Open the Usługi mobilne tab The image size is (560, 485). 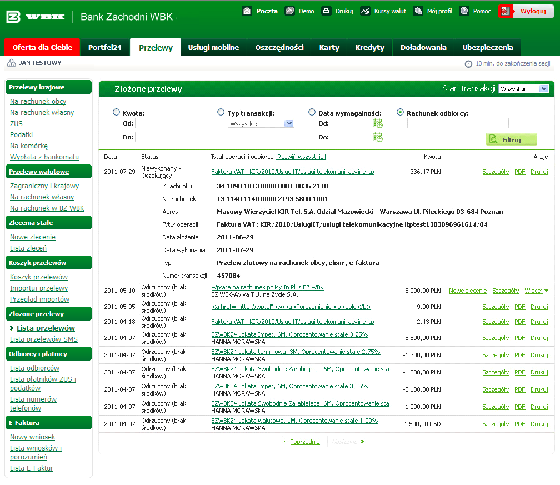(213, 47)
